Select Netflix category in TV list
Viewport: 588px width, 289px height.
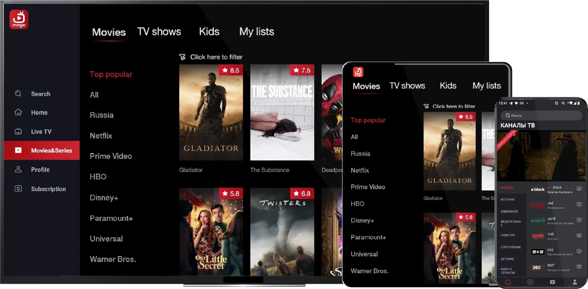click(101, 136)
